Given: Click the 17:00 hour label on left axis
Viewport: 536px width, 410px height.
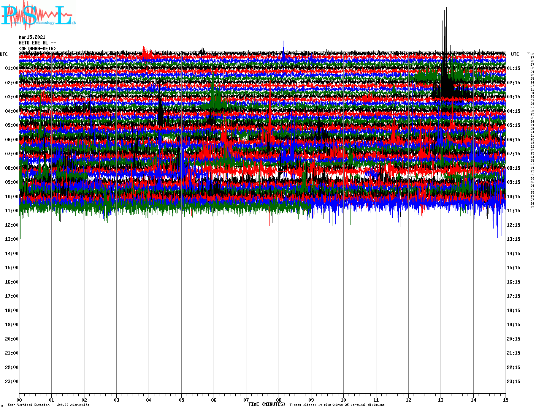Looking at the screenshot, I should click(11, 296).
